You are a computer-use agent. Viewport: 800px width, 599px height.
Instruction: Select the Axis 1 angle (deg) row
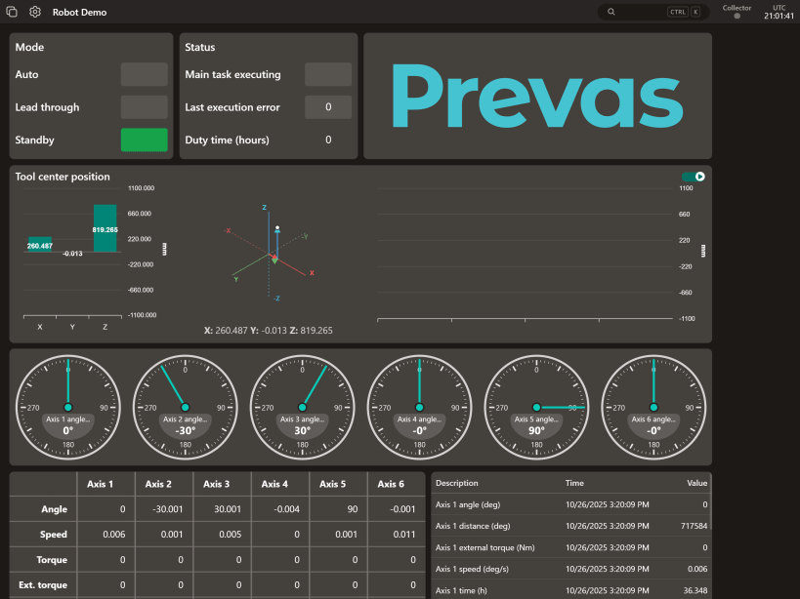570,504
